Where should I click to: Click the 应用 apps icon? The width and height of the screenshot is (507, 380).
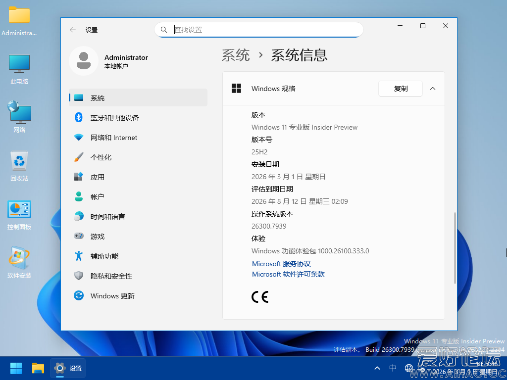point(79,177)
